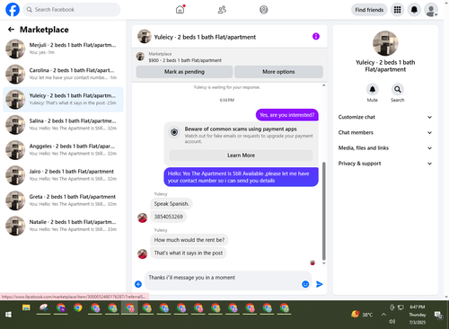Click the back arrow next to Marketplace
Image resolution: width=449 pixels, height=329 pixels.
pyautogui.click(x=11, y=30)
